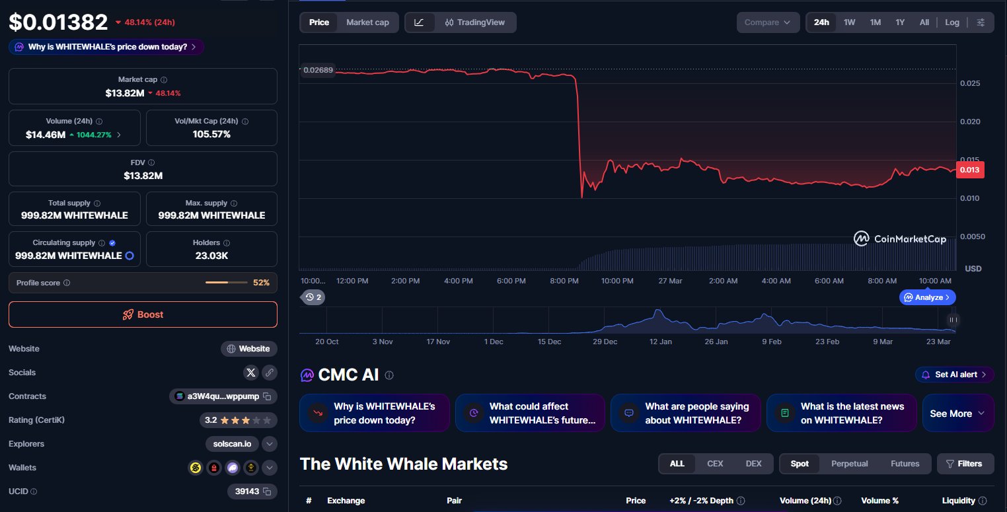Select the 1W time range
The height and width of the screenshot is (512, 1007).
point(849,22)
